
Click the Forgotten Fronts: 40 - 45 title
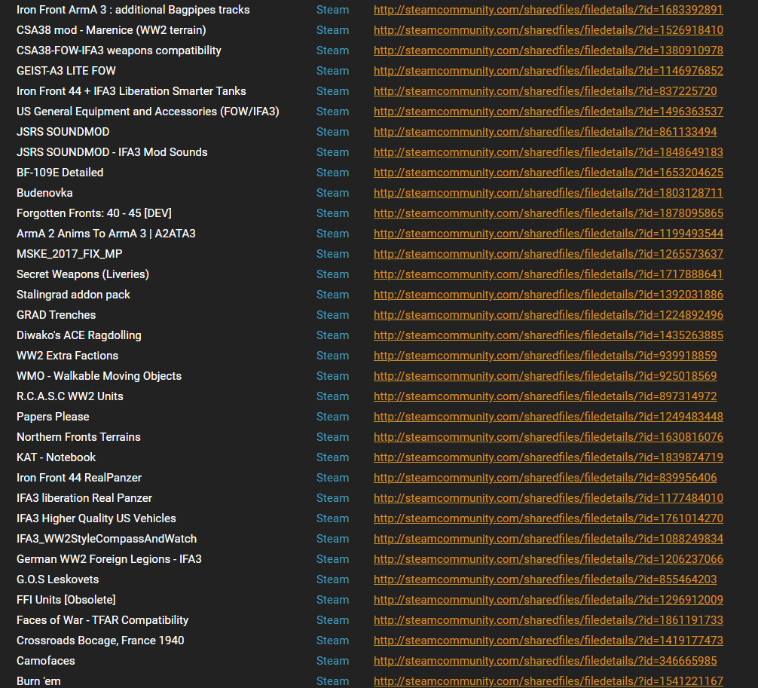point(93,213)
